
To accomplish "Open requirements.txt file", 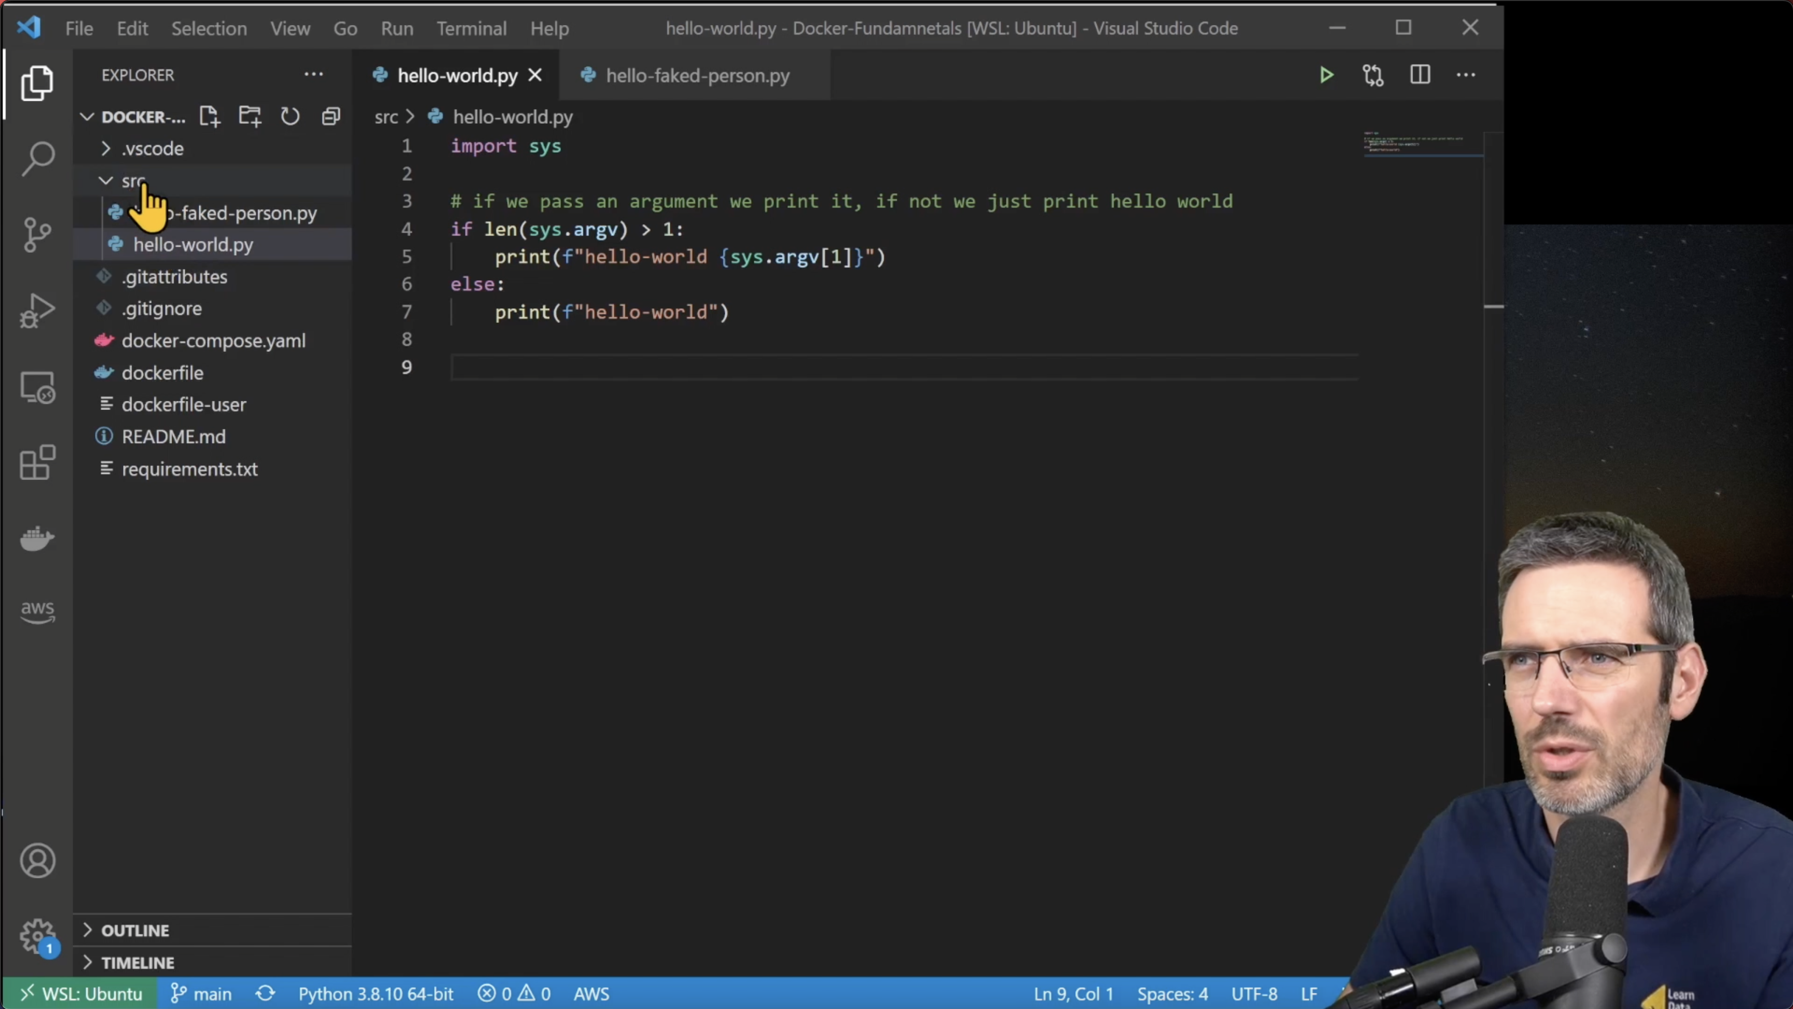I will coord(212,468).
